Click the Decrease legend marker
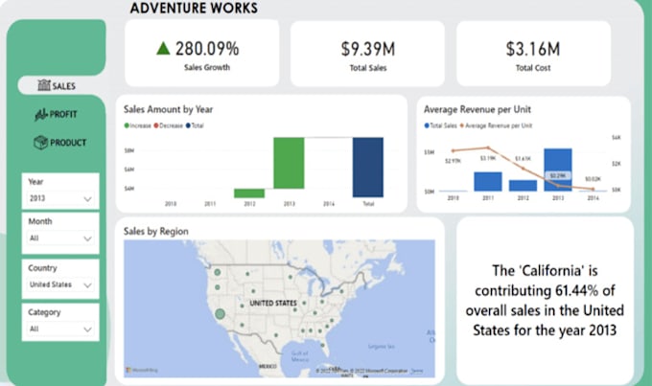The height and width of the screenshot is (386, 652). tap(156, 125)
